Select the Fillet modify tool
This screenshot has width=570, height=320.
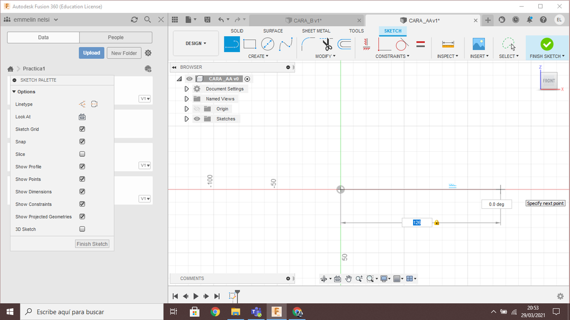308,44
